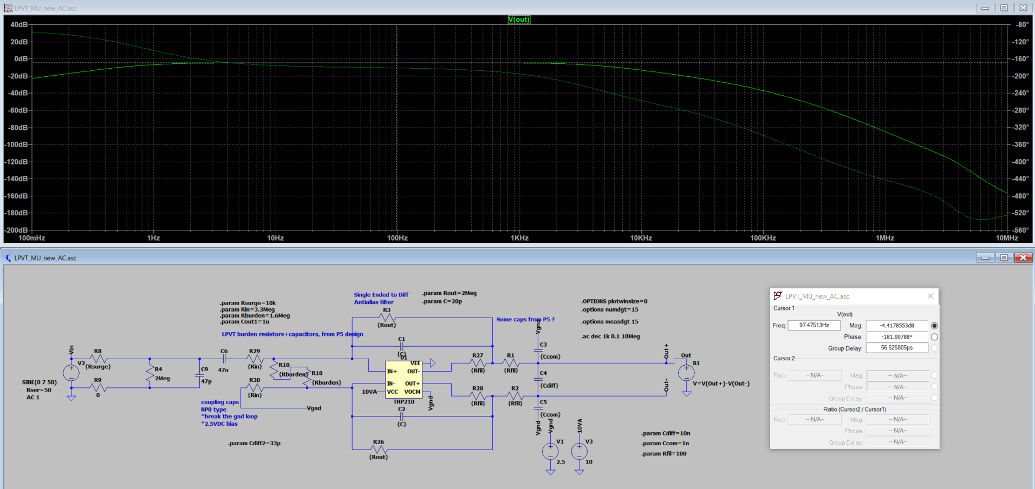Select resistor R28 symbol
The height and width of the screenshot is (489, 1035).
(477, 395)
